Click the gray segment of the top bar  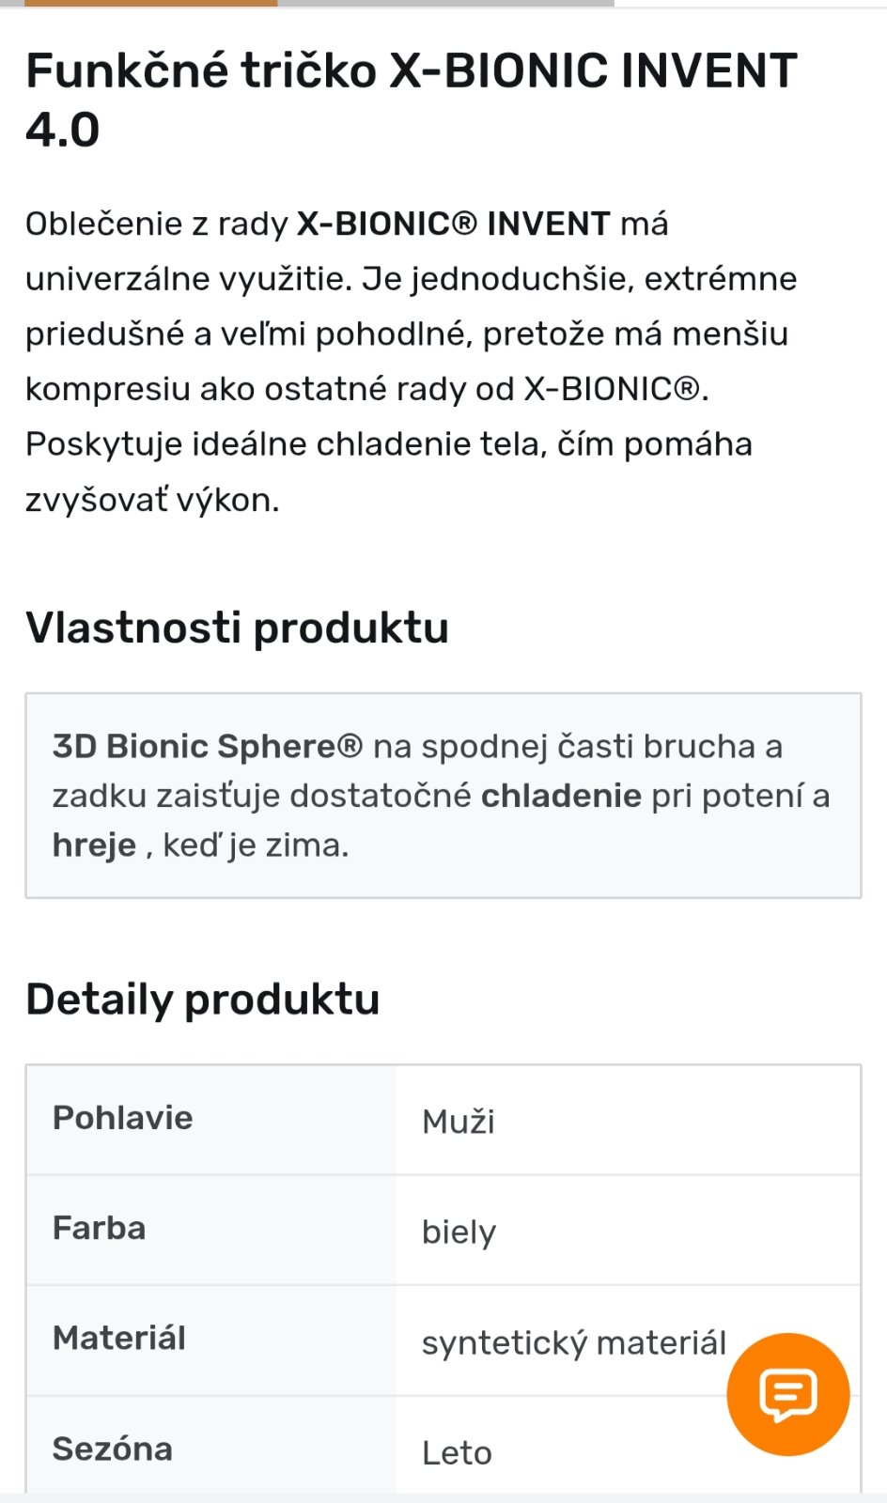coord(445,4)
